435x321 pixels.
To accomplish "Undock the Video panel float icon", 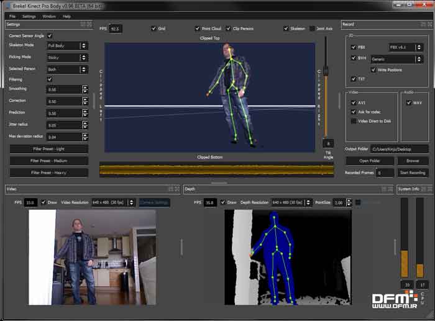I will click(171, 189).
